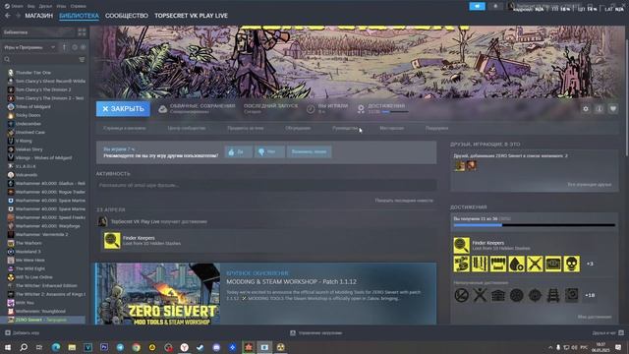Screen dimensions: 629x354
Task: Click the no-smoking locked achievement icon
Action: pos(461,295)
